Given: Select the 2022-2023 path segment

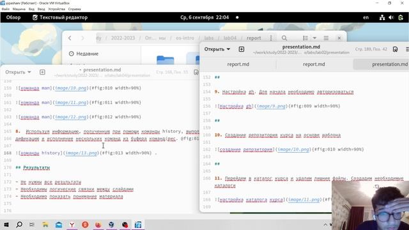Looking at the screenshot, I should [x=123, y=38].
